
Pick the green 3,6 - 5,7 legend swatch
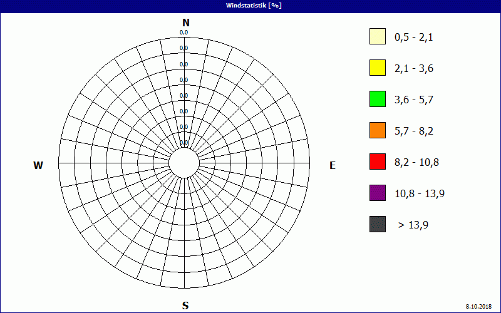377,100
